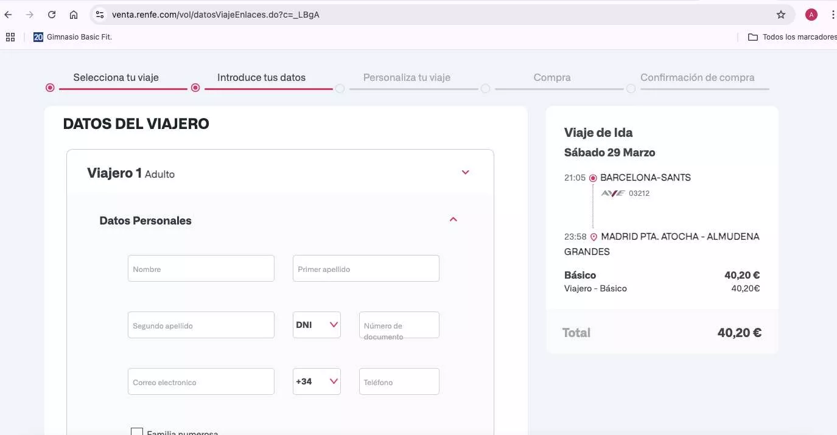The width and height of the screenshot is (837, 435).
Task: Click the Nombre input field
Action: point(201,268)
